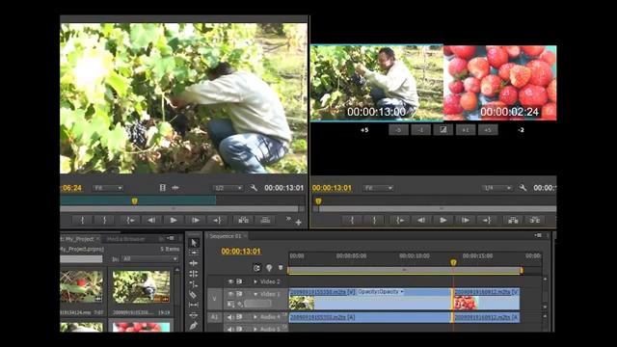Open the Timeline panel menu
Screen dimensions: 617x347
click(x=538, y=235)
